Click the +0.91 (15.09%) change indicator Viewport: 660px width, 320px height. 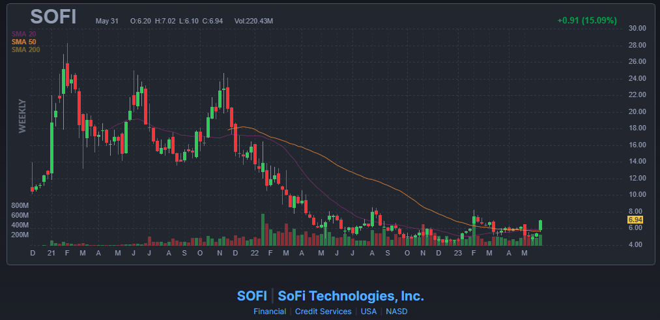click(587, 20)
